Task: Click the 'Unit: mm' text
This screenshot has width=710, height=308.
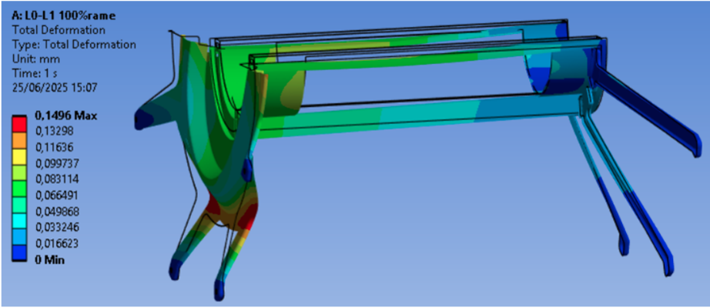Action: (37, 59)
